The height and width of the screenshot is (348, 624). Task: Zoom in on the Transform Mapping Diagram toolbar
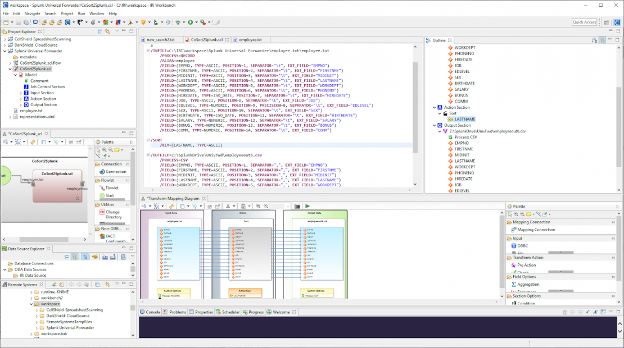tap(258, 206)
